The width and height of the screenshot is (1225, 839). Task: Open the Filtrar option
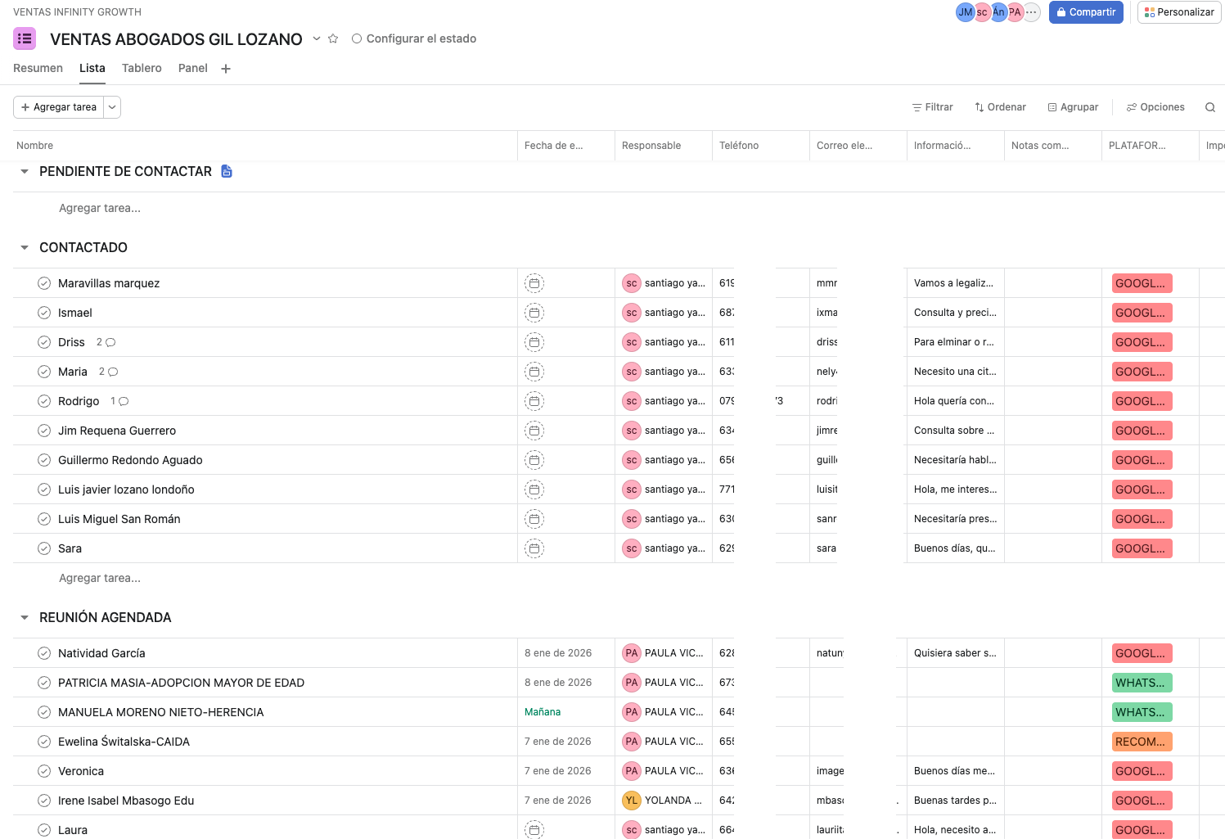tap(932, 107)
